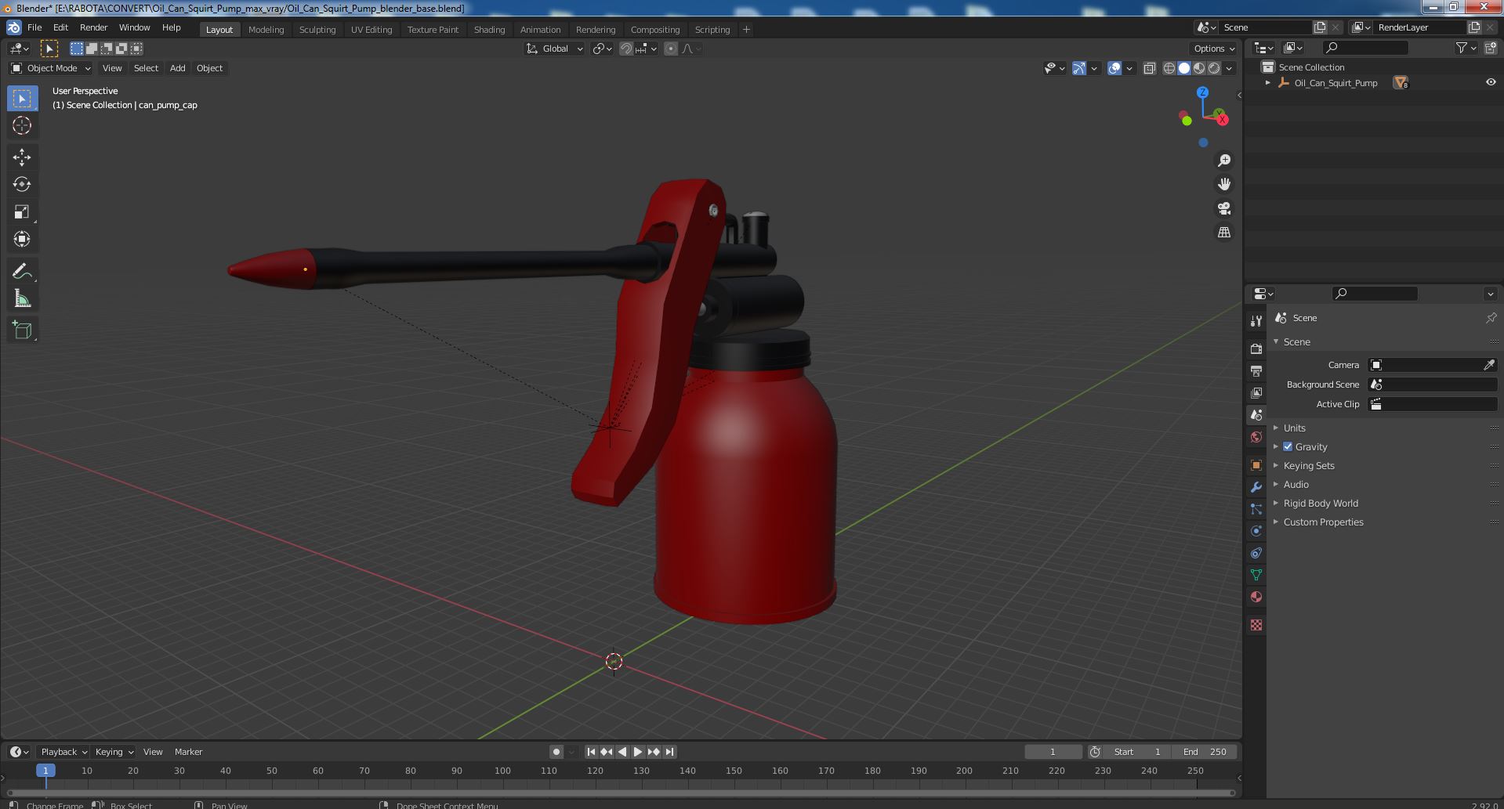Viewport: 1504px width, 809px height.
Task: Expand the Rigid Body World panel
Action: 1320,503
